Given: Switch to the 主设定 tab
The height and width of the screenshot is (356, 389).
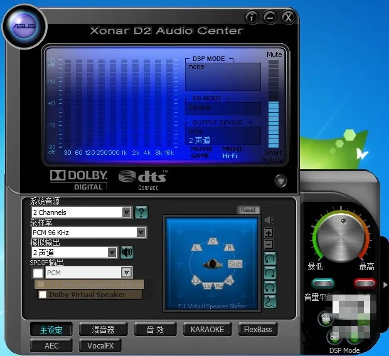Looking at the screenshot, I should coord(51,330).
